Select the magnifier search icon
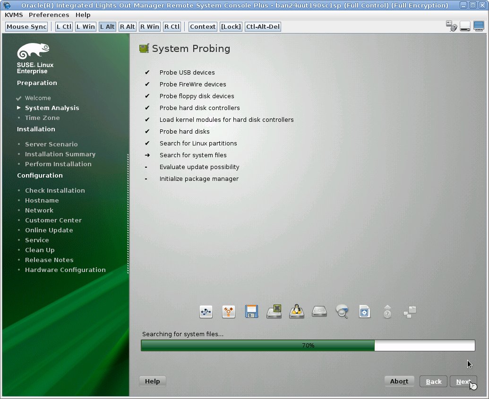 (x=342, y=312)
